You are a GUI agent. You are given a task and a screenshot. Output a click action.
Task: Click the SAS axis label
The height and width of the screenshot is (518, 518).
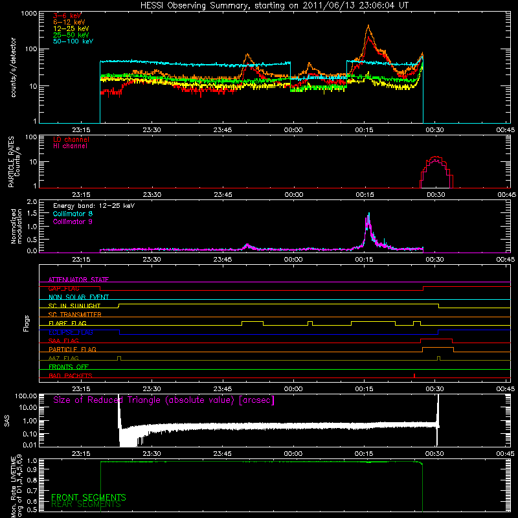point(7,421)
